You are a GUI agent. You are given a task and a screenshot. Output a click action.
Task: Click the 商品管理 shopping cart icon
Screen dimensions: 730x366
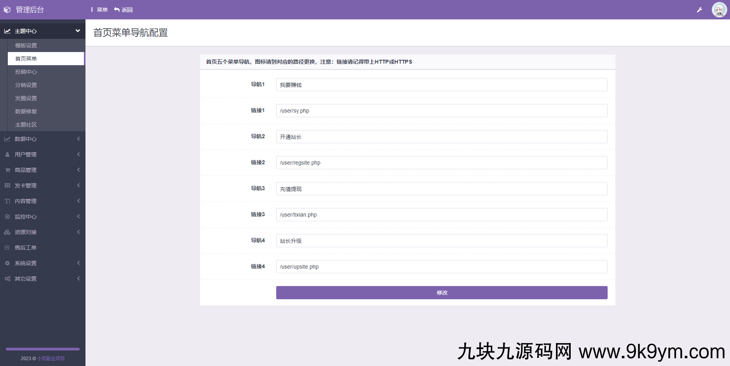click(x=7, y=170)
